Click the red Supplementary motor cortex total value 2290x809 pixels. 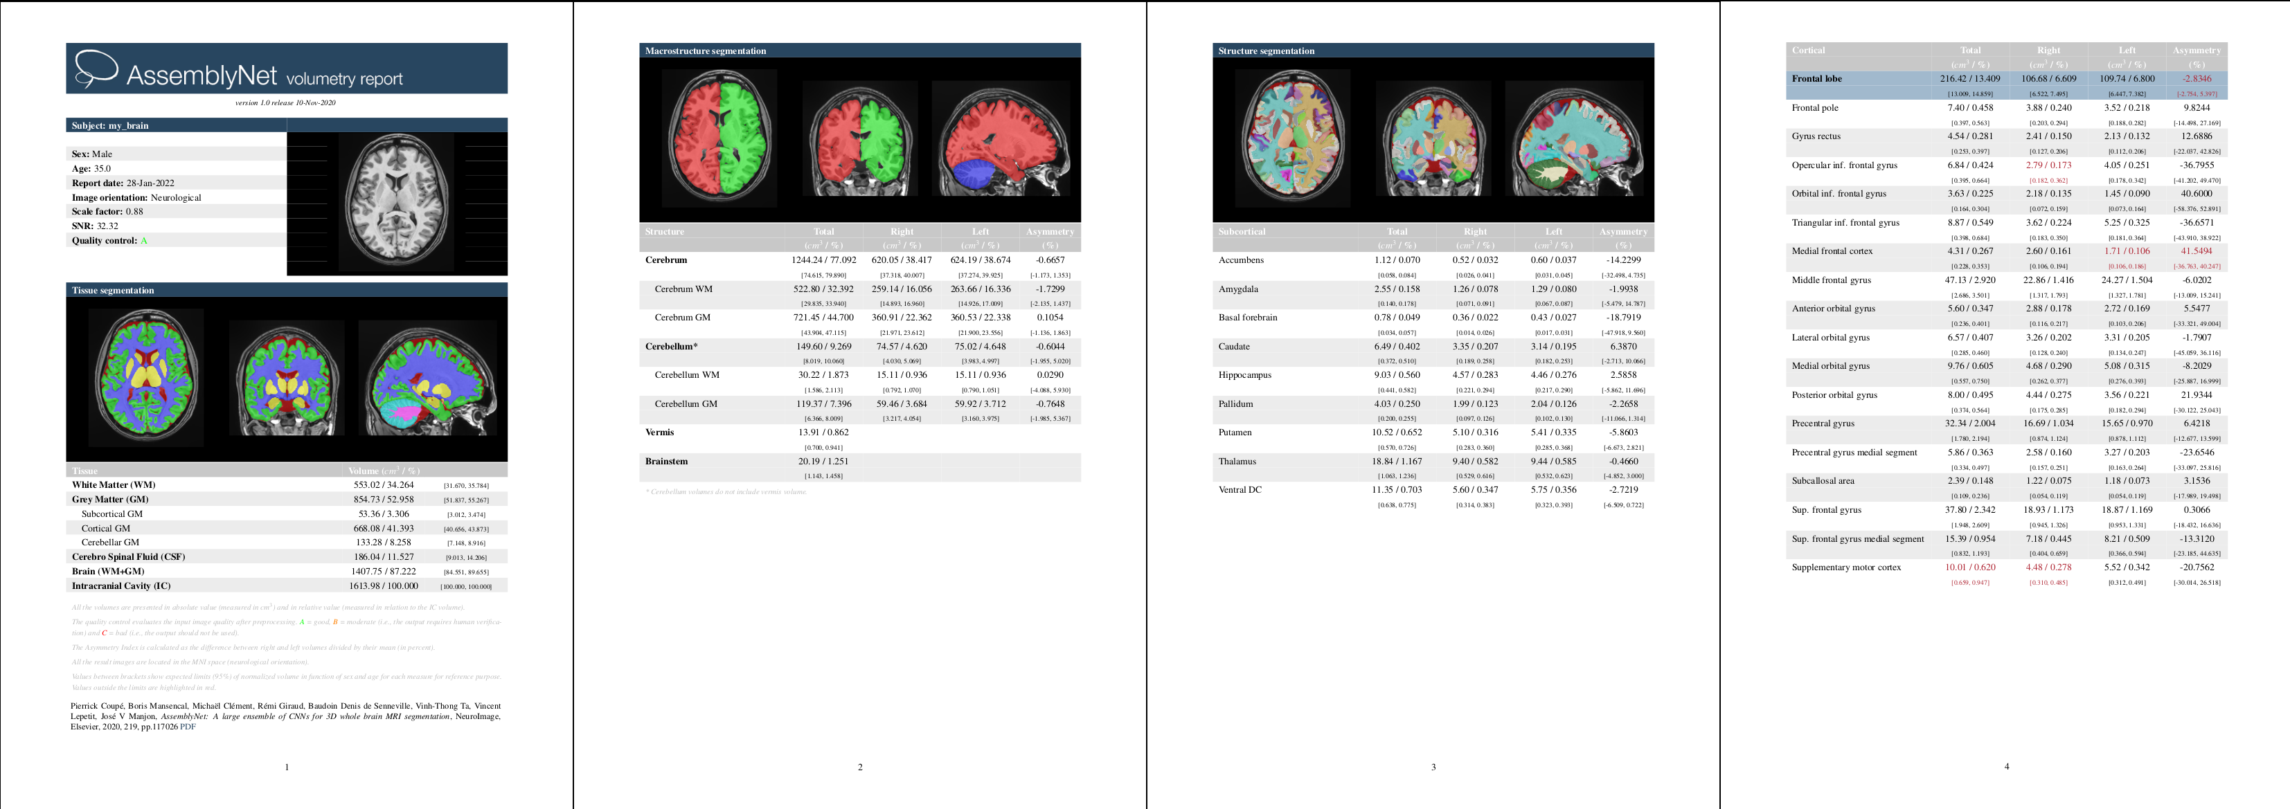(x=1969, y=567)
